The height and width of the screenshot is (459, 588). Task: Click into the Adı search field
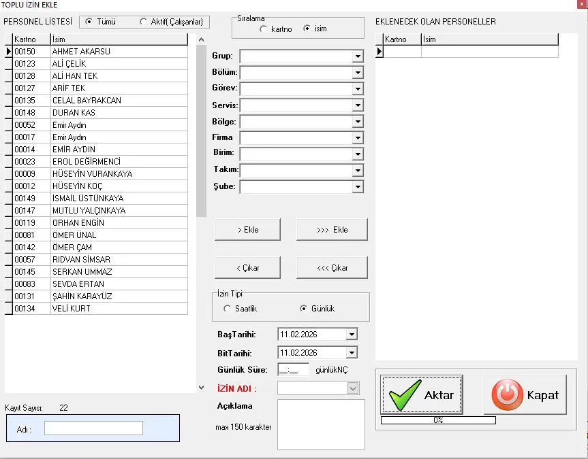[93, 428]
